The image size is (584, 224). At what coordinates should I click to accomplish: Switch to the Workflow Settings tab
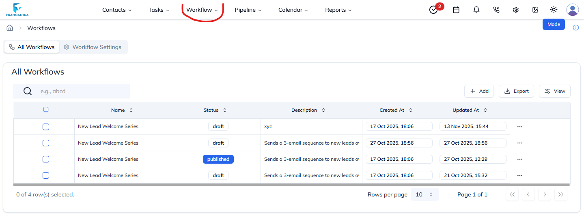[93, 47]
